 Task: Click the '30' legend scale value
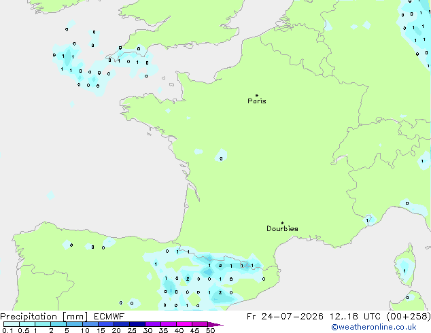[x=148, y=330]
